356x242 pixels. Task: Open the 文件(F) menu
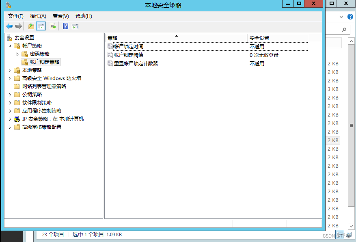(x=16, y=16)
